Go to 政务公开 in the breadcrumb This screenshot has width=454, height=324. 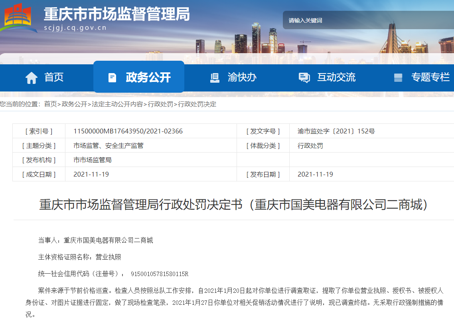pyautogui.click(x=75, y=104)
